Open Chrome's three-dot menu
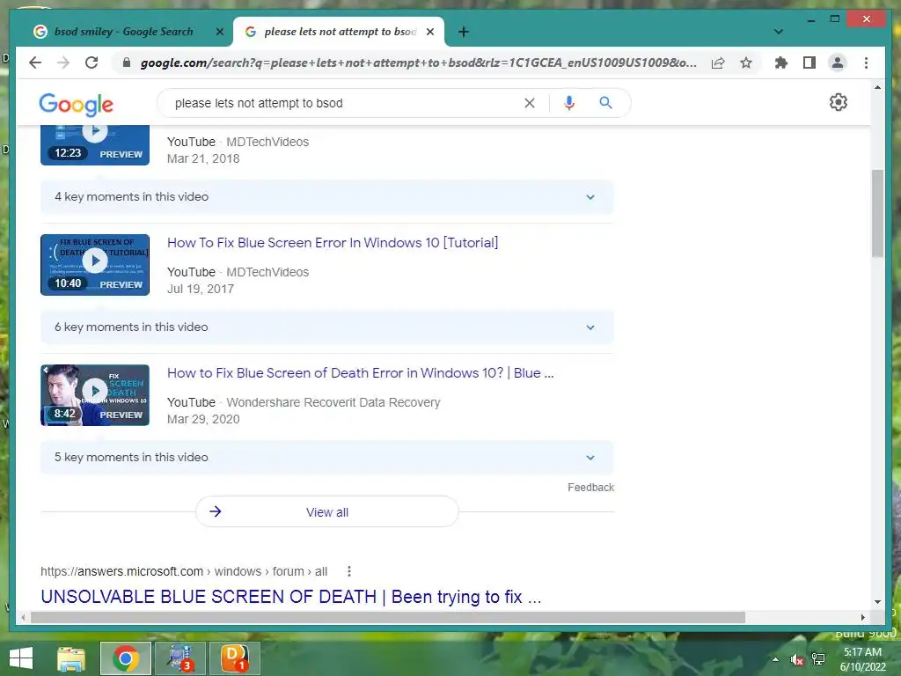This screenshot has height=676, width=901. 866,62
